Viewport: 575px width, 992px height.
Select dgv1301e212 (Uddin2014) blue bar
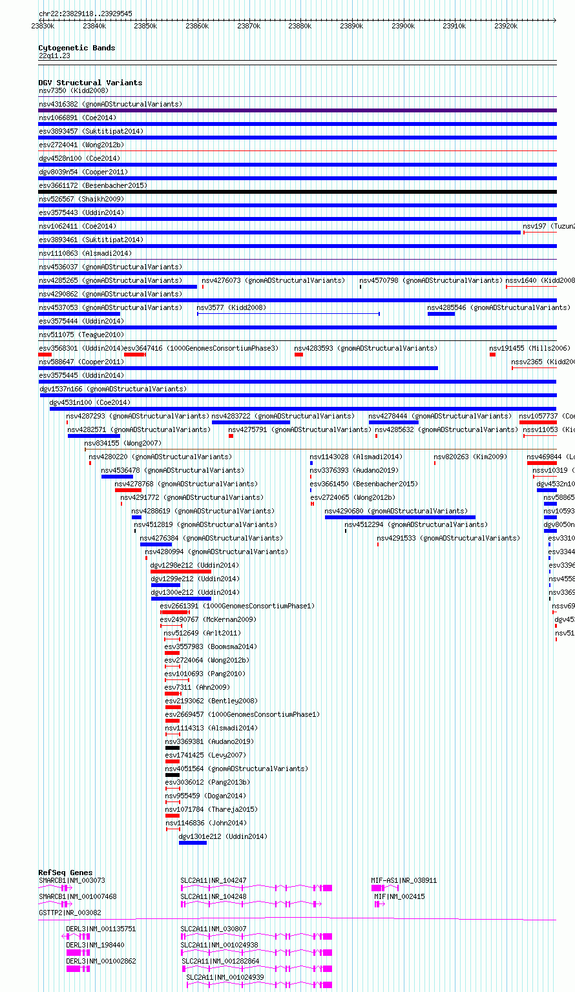pos(193,843)
